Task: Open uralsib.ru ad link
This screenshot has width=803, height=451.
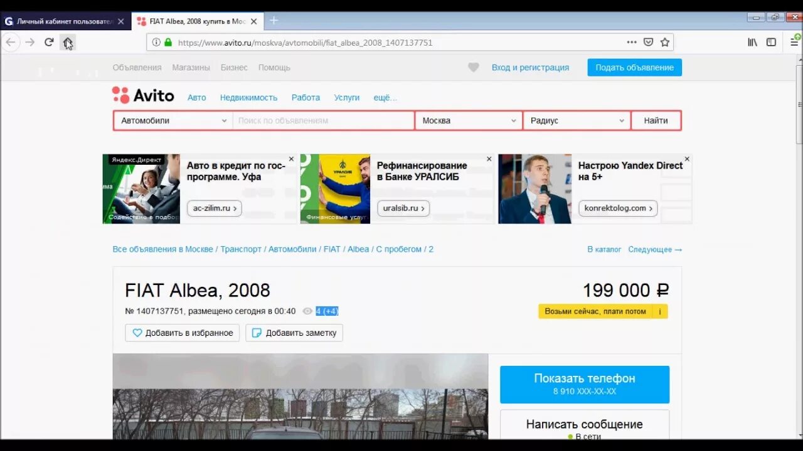Action: 403,208
